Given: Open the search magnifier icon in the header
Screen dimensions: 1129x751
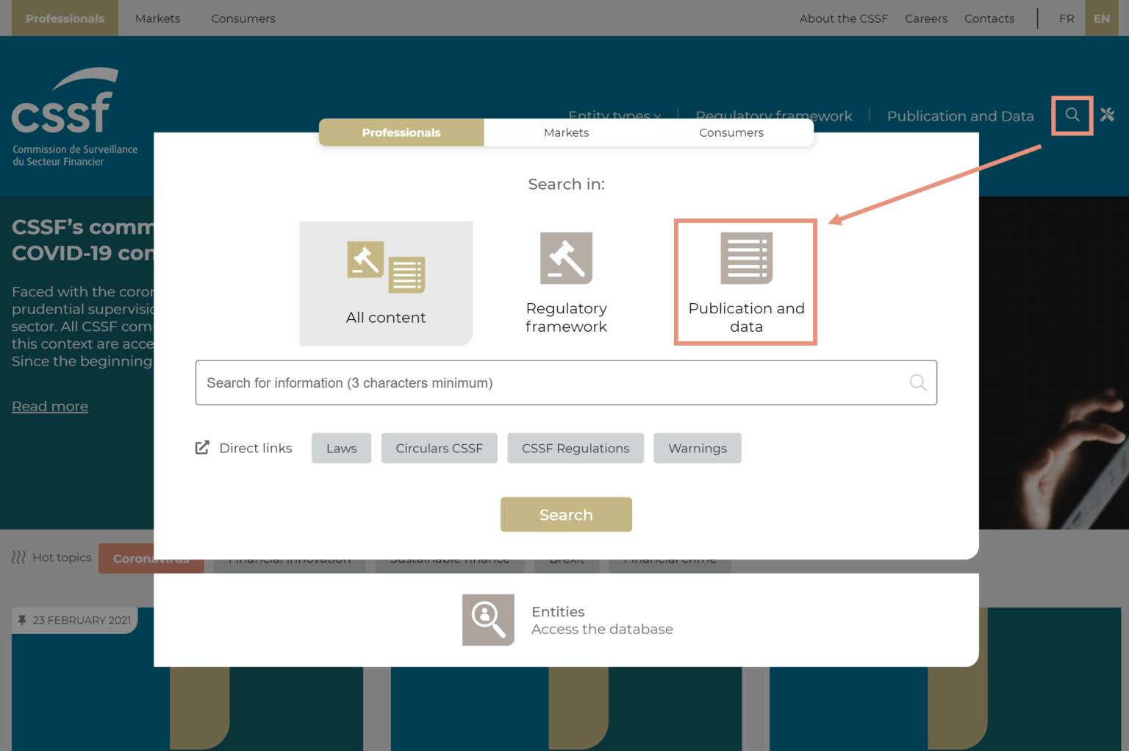Looking at the screenshot, I should coord(1072,115).
